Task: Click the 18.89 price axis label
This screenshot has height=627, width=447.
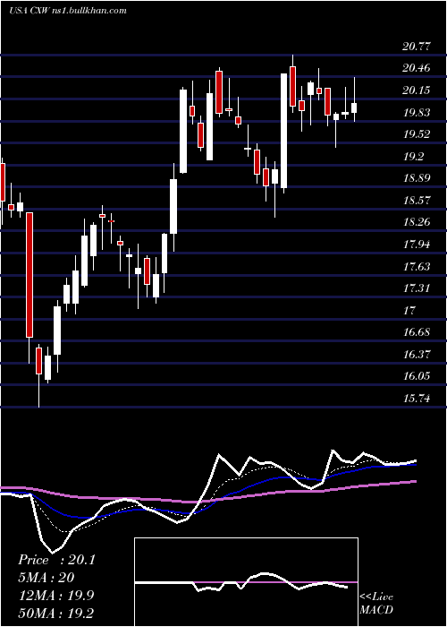Action: [x=417, y=179]
